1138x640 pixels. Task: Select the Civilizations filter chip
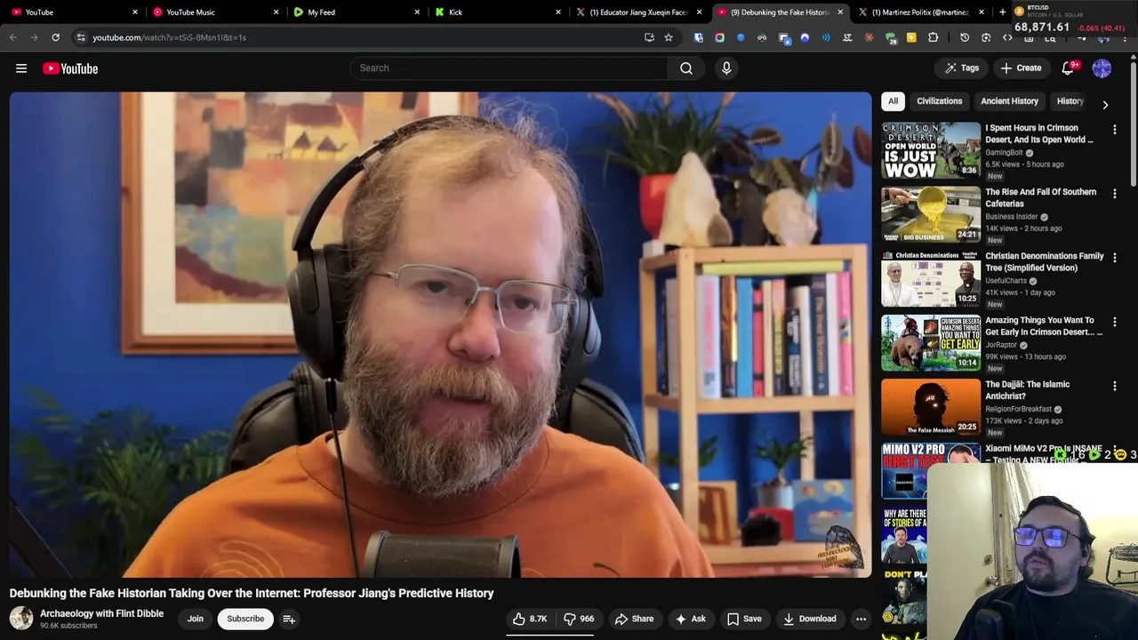point(939,101)
